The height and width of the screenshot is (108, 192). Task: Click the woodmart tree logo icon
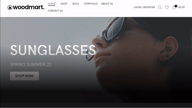(10, 7)
